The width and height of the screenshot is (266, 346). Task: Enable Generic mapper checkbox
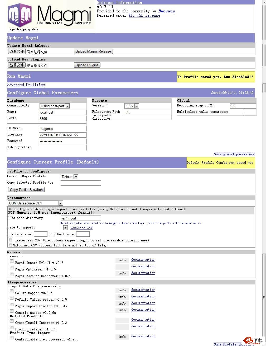tap(12, 311)
